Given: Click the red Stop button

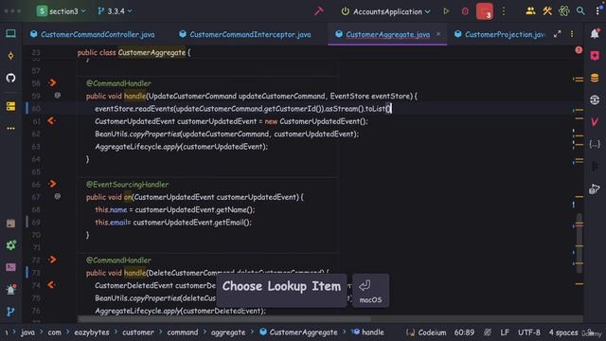Looking at the screenshot, I should pyautogui.click(x=484, y=11).
